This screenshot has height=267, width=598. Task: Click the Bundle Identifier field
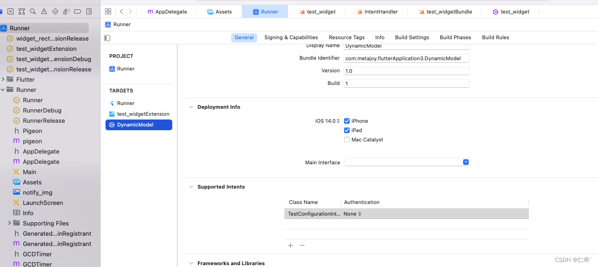[x=407, y=58]
